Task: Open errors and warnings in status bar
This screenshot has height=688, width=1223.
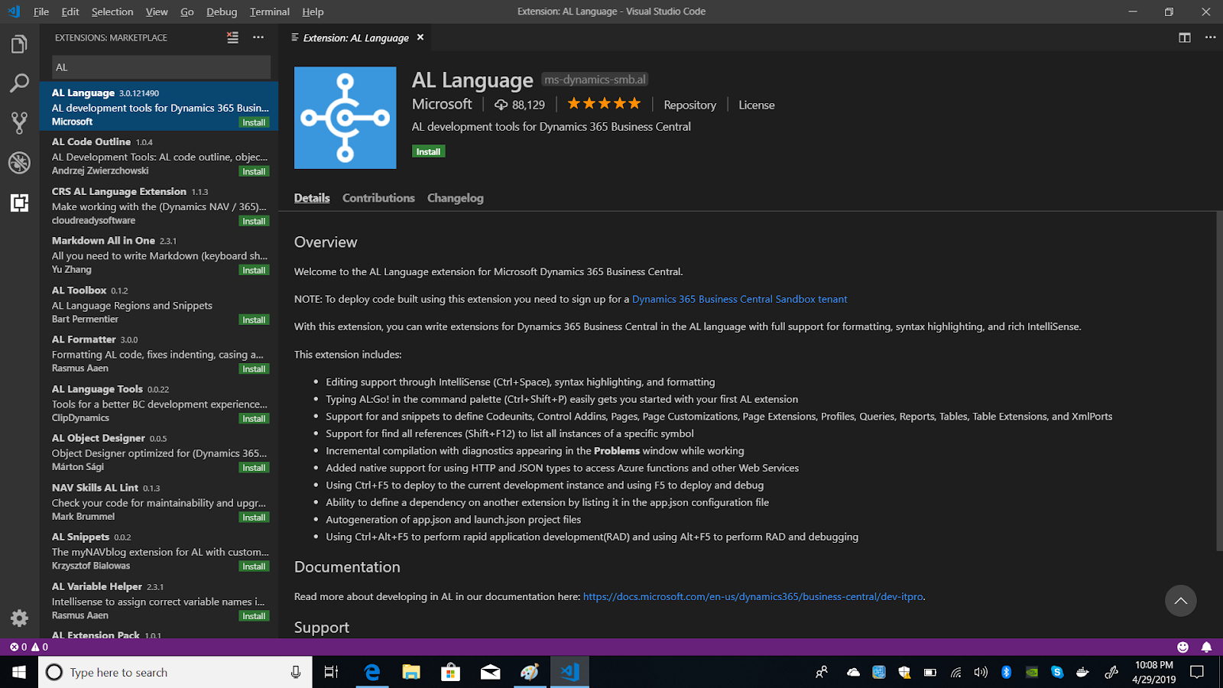Action: coord(29,647)
